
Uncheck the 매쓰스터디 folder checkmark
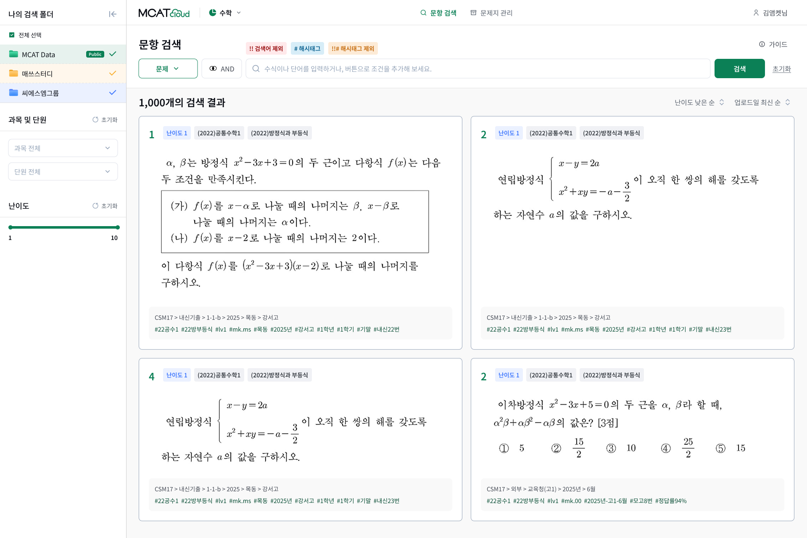tap(113, 73)
